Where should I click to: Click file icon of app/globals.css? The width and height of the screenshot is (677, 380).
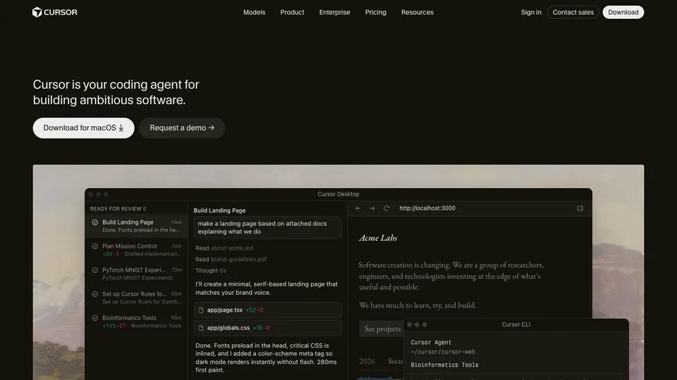[201, 329]
